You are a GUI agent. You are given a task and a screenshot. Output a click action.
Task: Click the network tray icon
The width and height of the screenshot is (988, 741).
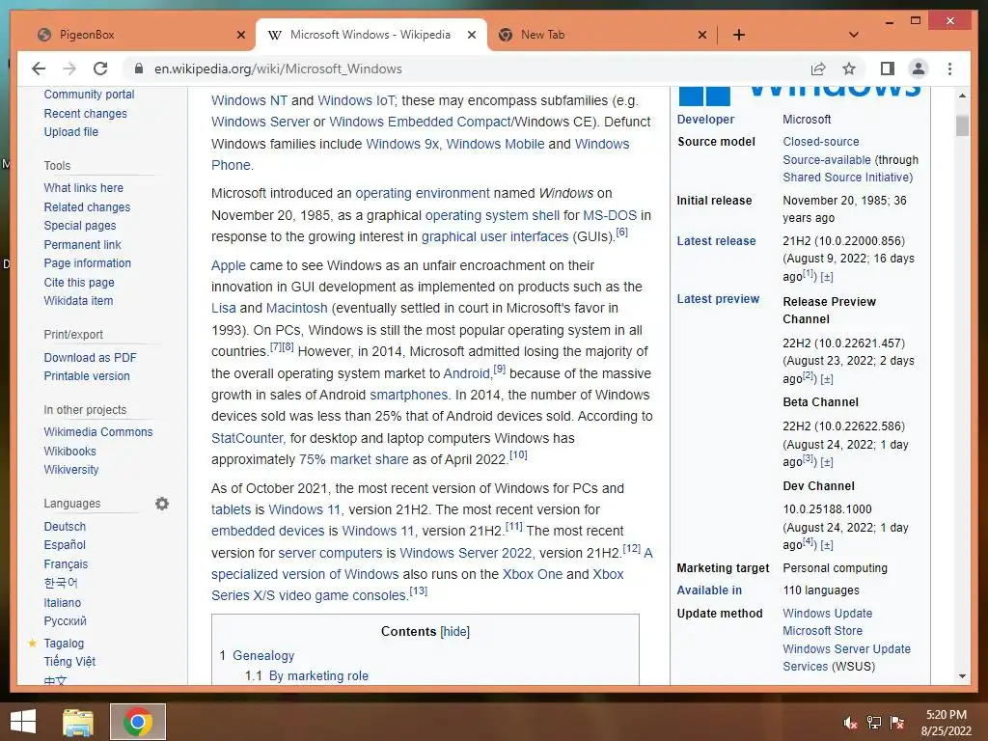pos(874,723)
